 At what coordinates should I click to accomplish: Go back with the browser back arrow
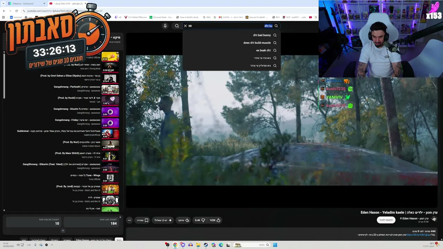pyautogui.click(x=4, y=11)
